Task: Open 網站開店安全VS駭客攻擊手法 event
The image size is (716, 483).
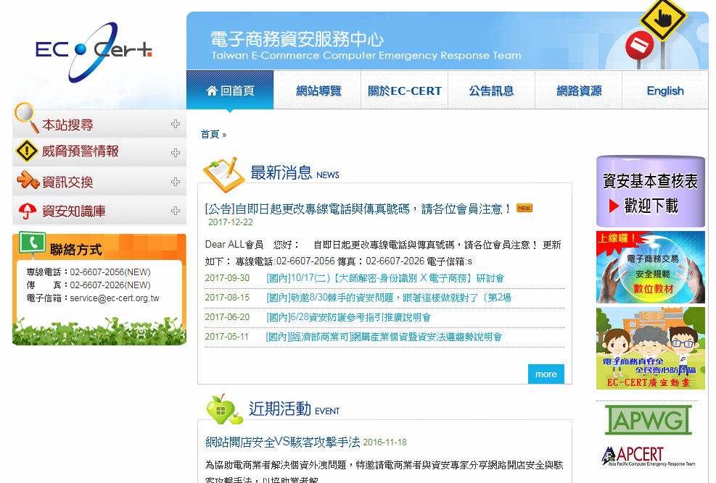Action: [283, 442]
